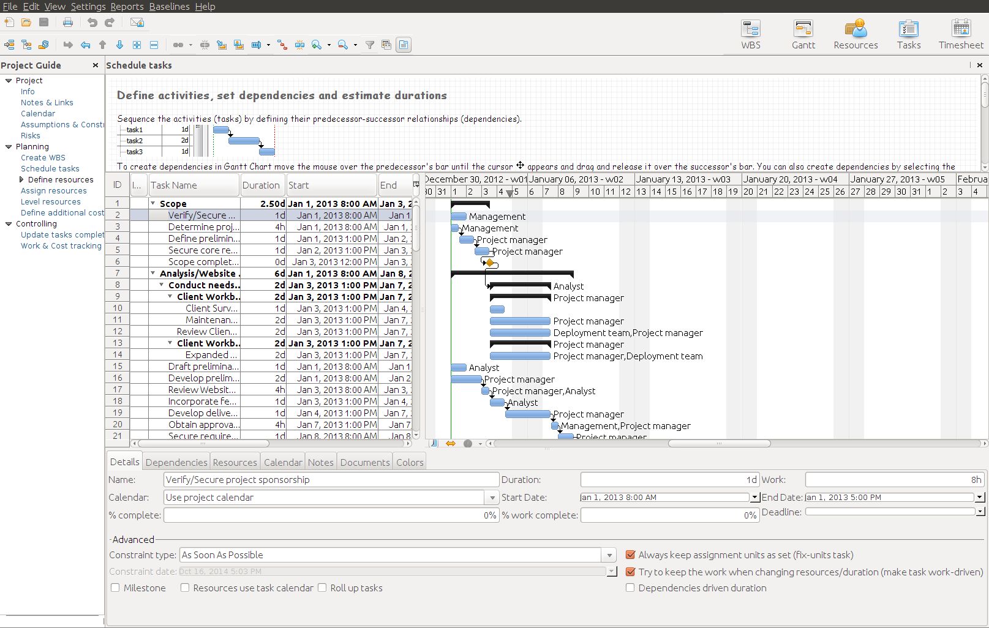Open the Baselines menu

click(169, 6)
